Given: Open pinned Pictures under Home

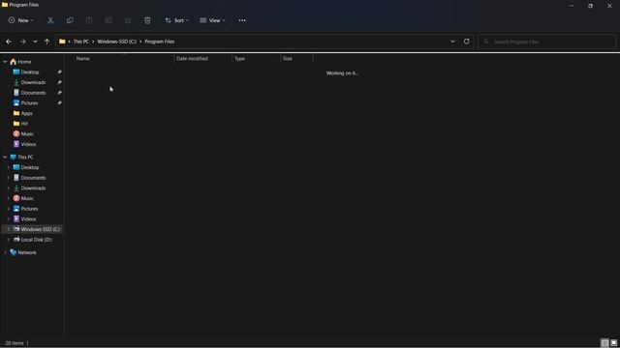Looking at the screenshot, I should pos(29,103).
